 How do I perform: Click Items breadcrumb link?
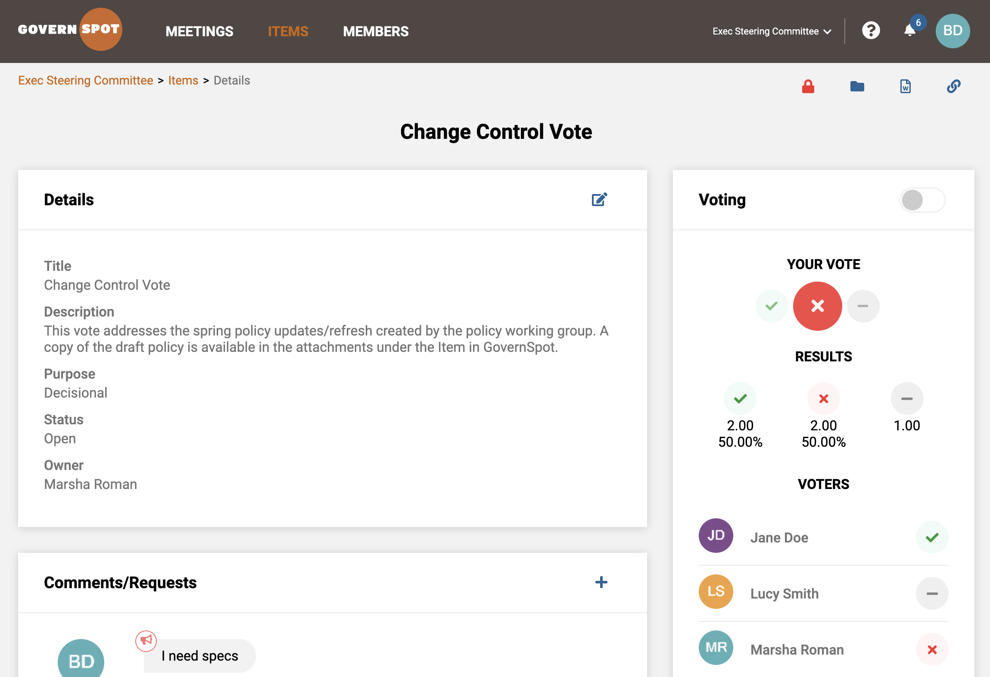tap(183, 81)
